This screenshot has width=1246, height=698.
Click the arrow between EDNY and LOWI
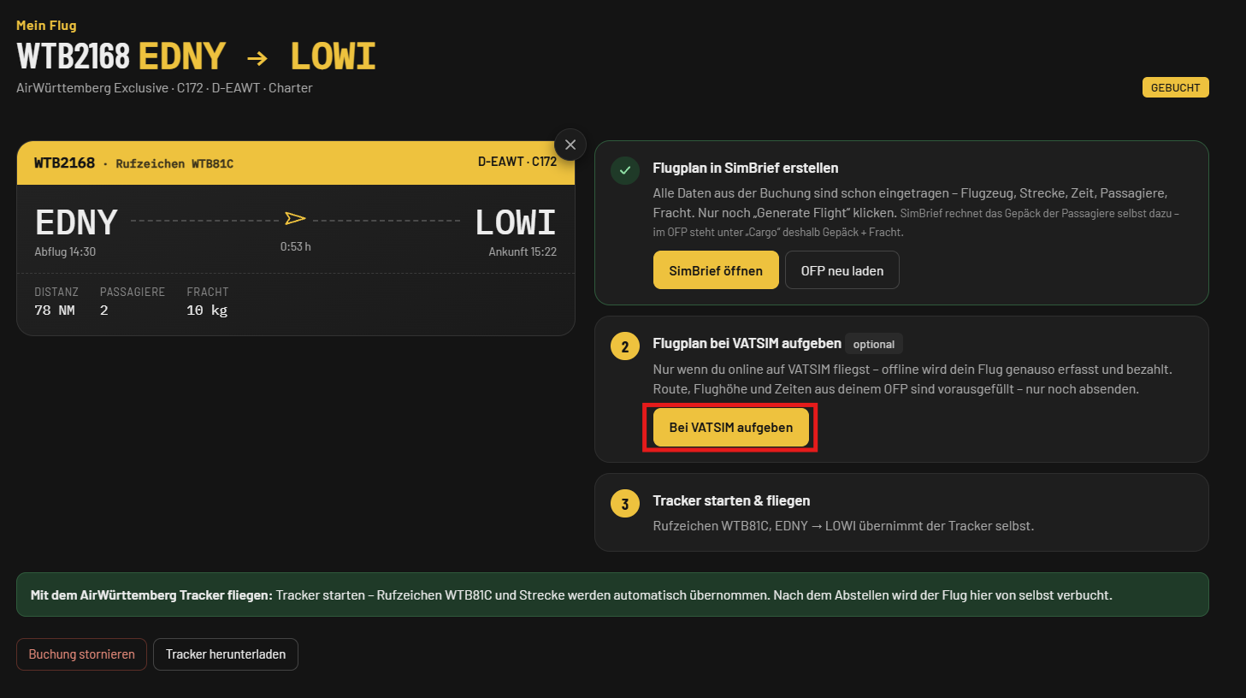click(x=257, y=58)
